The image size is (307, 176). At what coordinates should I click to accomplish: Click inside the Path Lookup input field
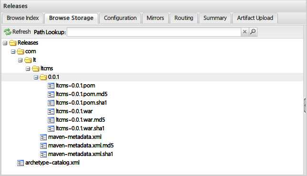tap(154, 32)
